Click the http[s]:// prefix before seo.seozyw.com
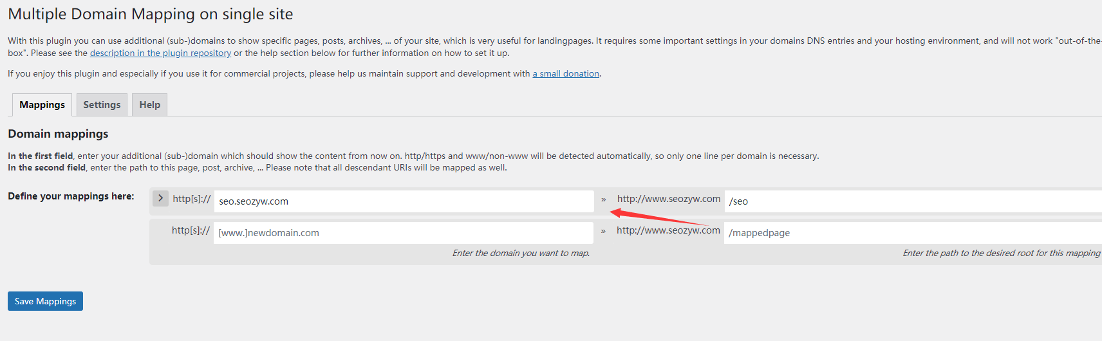This screenshot has height=341, width=1102. tap(191, 199)
